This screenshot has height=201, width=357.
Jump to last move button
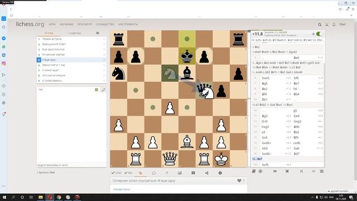coord(313,171)
